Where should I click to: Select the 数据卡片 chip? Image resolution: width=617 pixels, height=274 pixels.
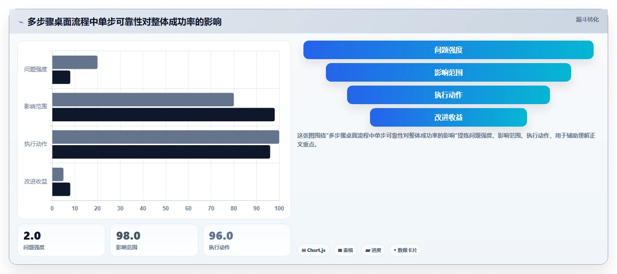[405, 250]
